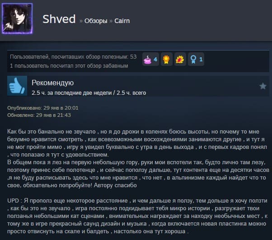Click the award count 1 beside ribbon
This screenshot has height=240, width=272.
(x=201, y=60)
